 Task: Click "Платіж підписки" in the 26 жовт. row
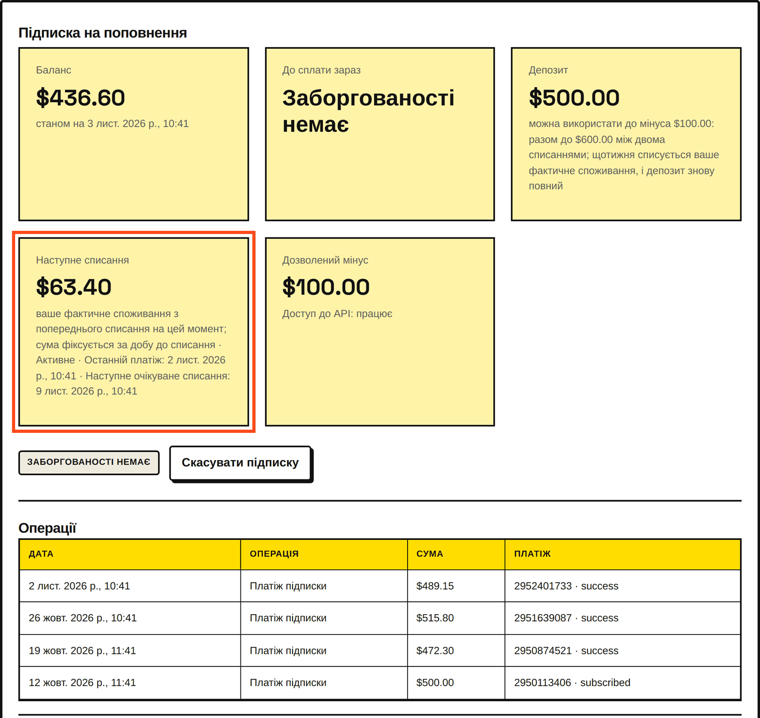click(288, 618)
